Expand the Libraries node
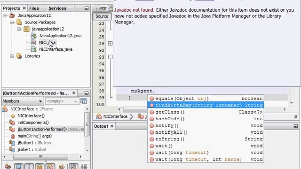 [12, 56]
